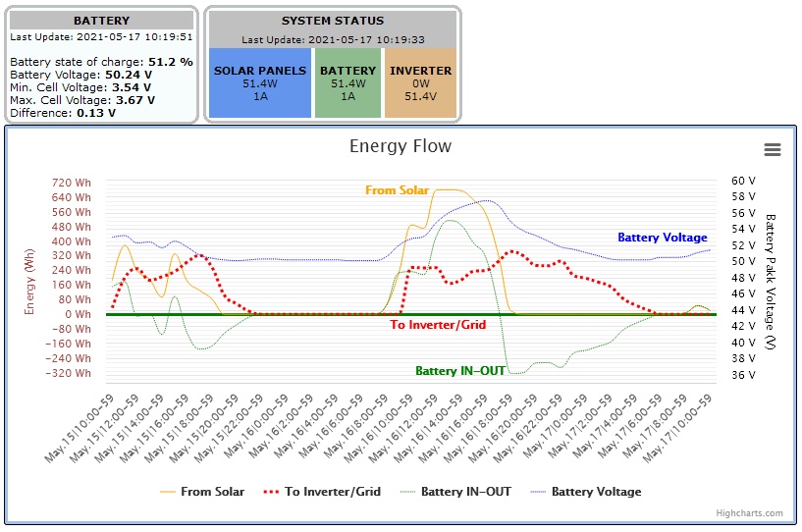Click battery state of charge 51.2 % value

coord(171,62)
